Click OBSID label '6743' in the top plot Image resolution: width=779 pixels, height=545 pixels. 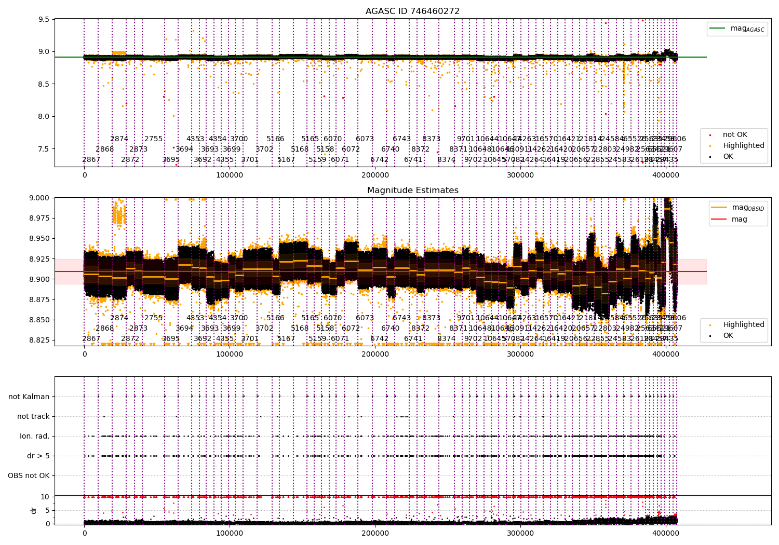coord(402,139)
